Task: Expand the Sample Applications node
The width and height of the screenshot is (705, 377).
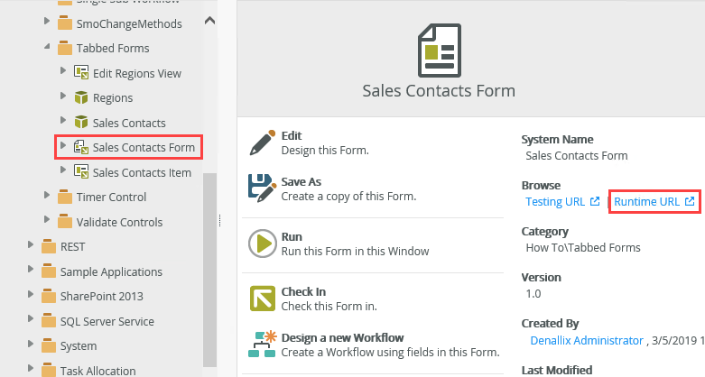Action: 31,271
